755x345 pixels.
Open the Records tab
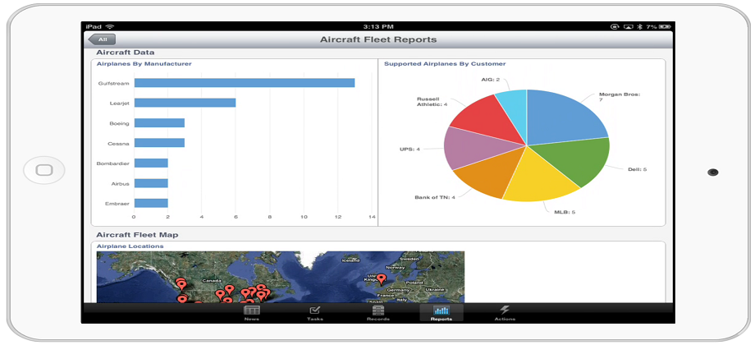pos(378,313)
